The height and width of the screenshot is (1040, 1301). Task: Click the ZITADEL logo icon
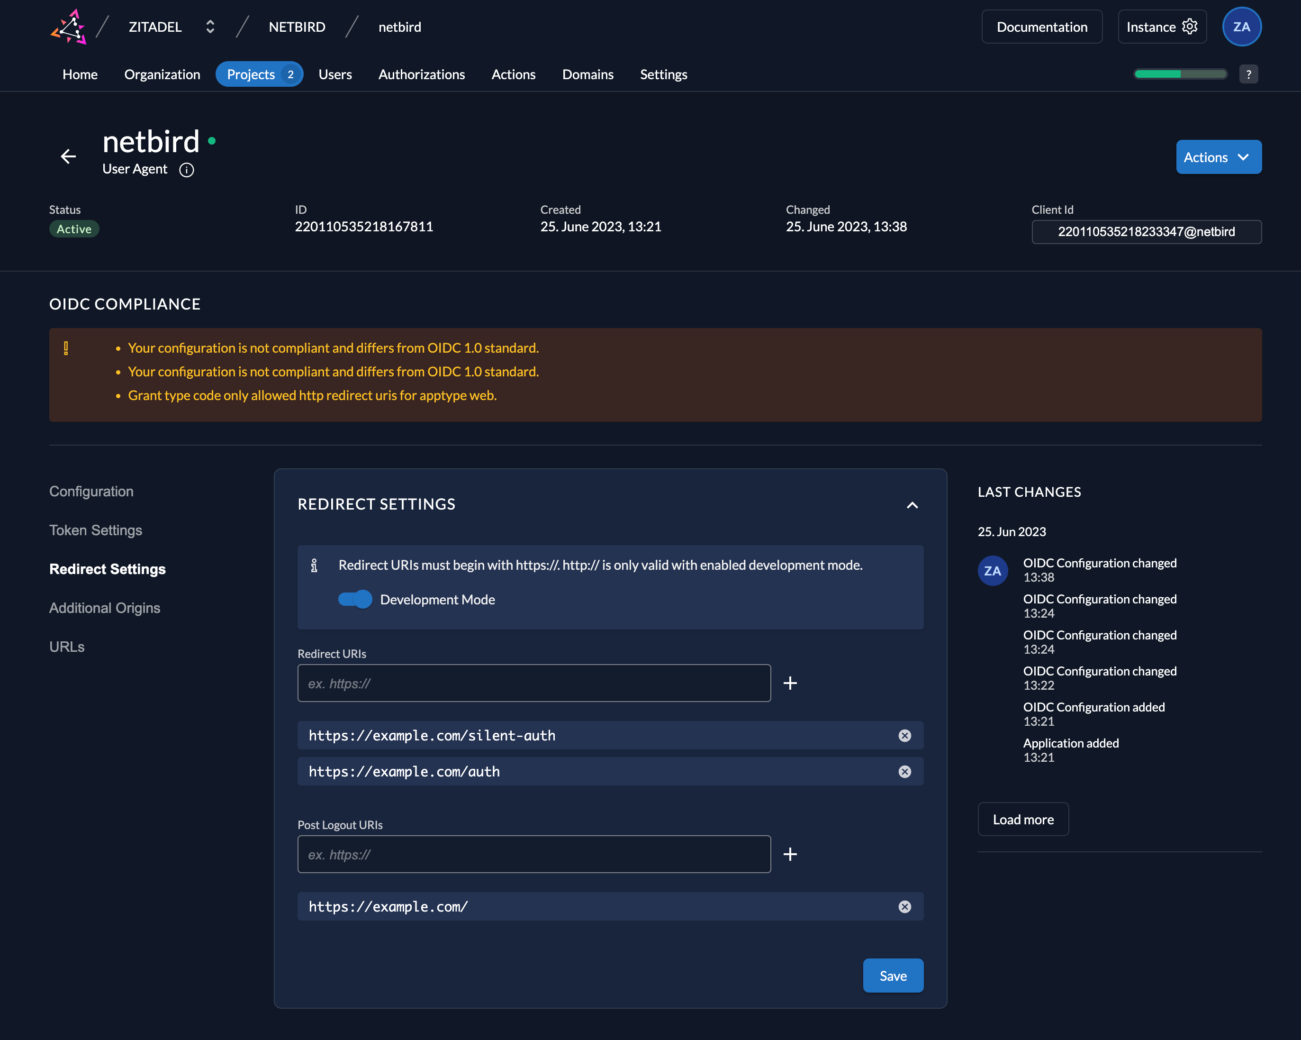tap(69, 27)
